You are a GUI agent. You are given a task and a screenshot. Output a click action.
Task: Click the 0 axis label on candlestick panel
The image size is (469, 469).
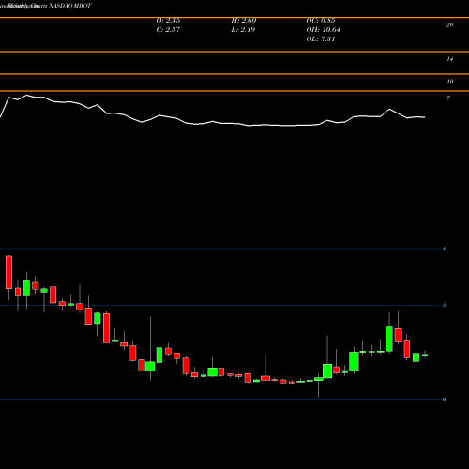pos(444,399)
